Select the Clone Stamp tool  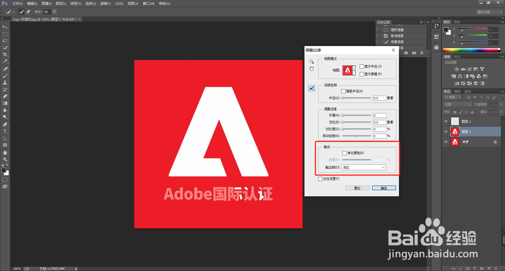pos(5,83)
